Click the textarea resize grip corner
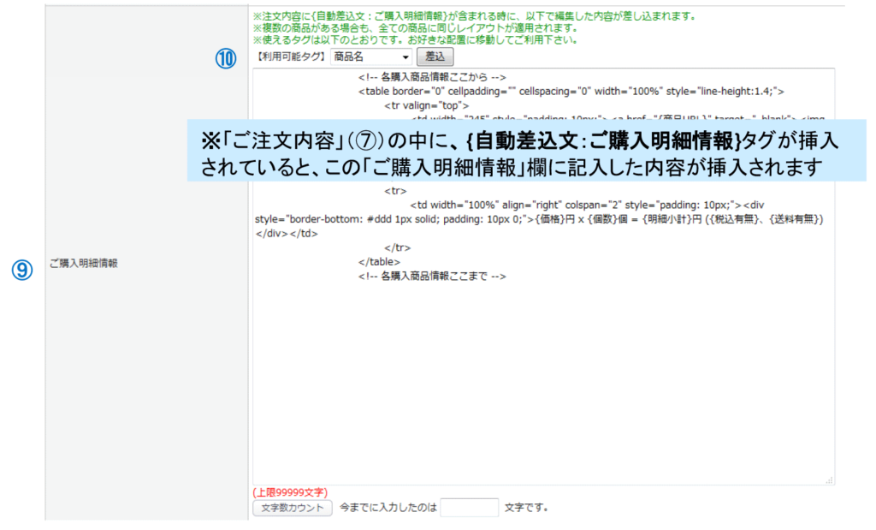The height and width of the screenshot is (530, 876). tap(830, 479)
